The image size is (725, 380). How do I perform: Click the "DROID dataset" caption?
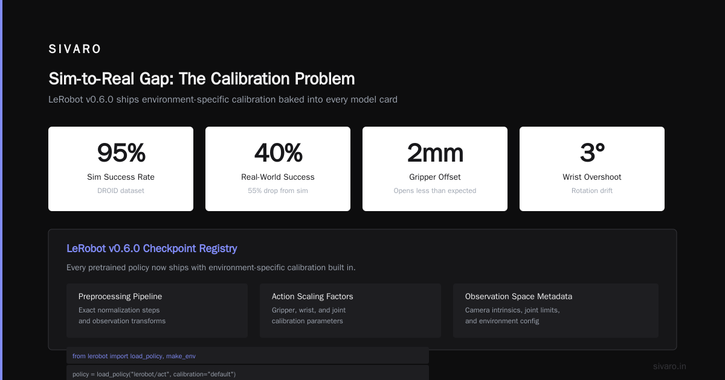(x=121, y=191)
